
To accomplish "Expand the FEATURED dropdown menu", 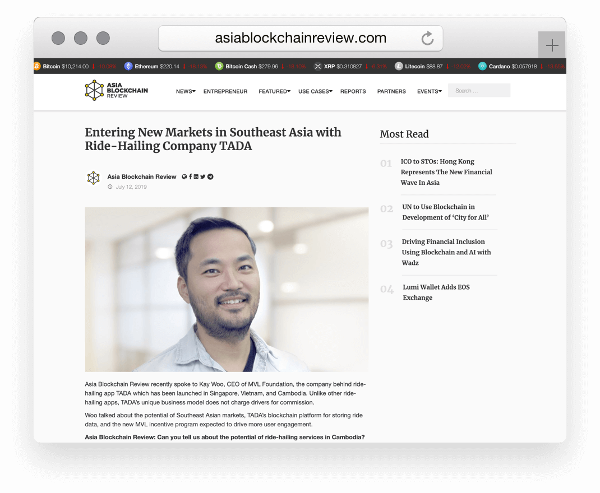I will pos(274,91).
